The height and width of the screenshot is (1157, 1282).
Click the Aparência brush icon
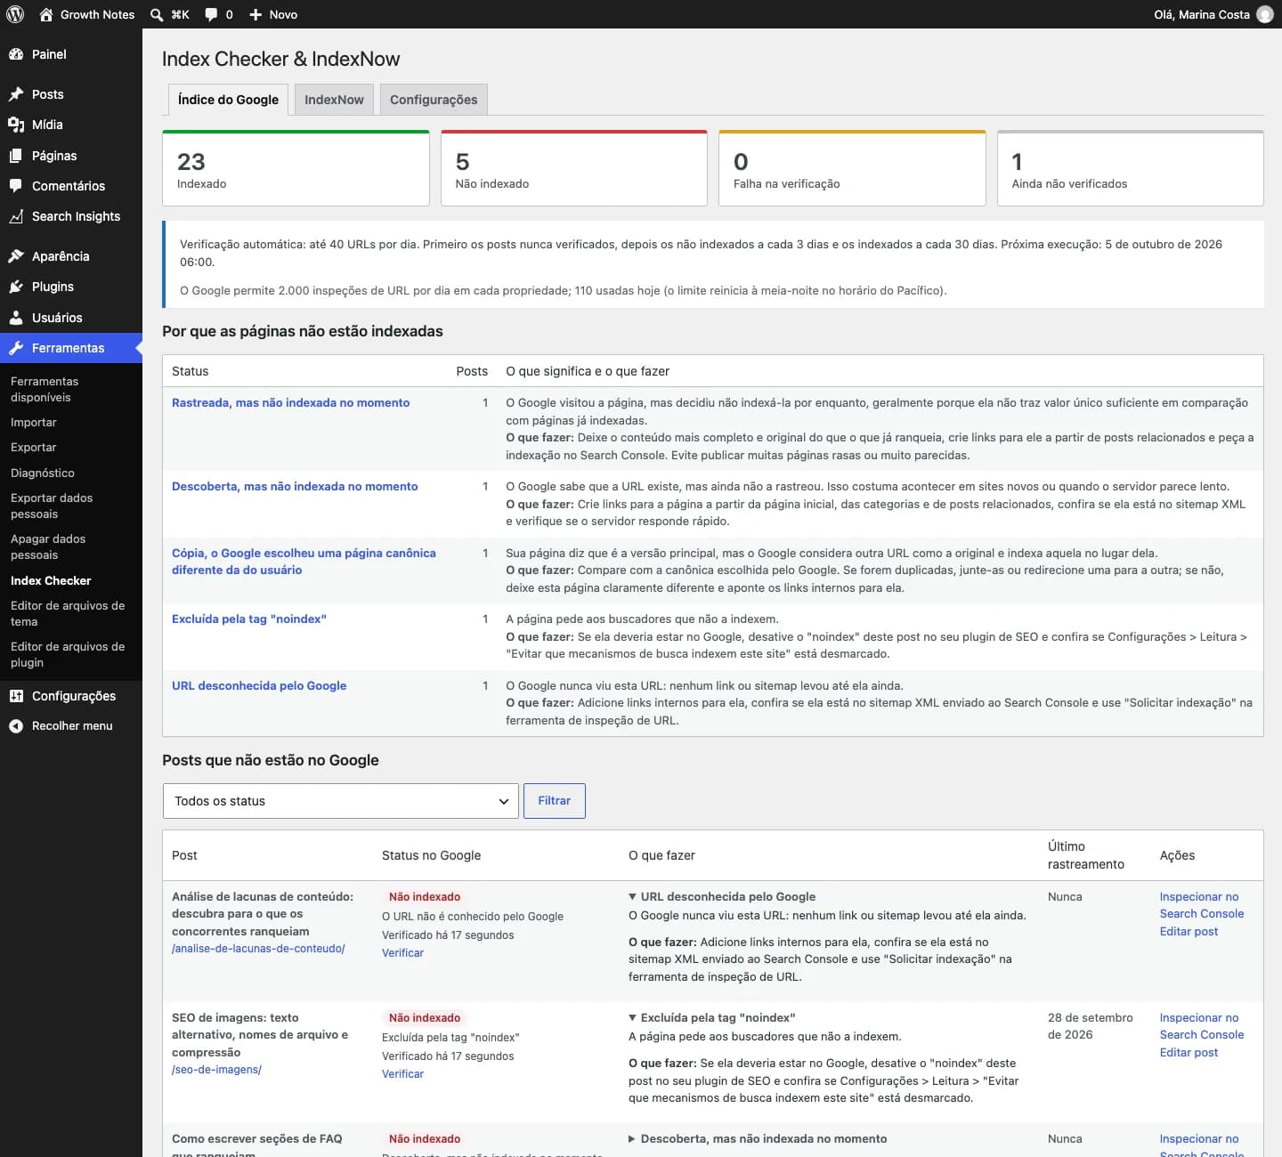(x=16, y=256)
